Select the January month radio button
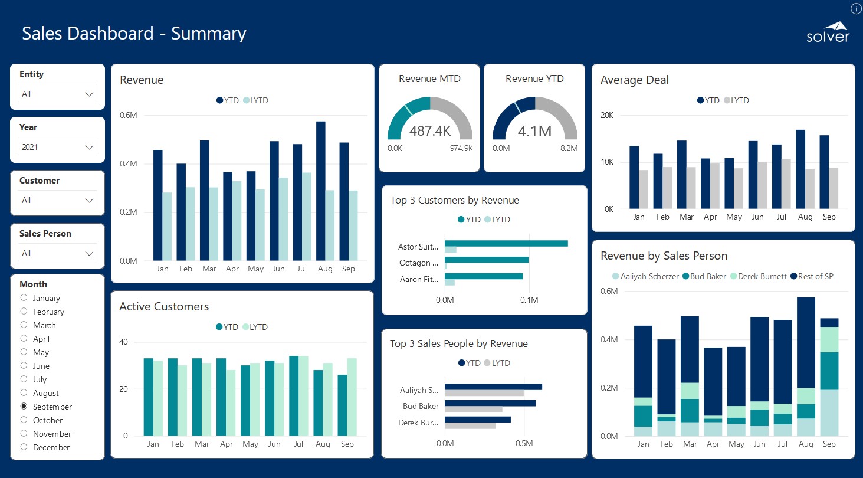863x478 pixels. (x=24, y=298)
